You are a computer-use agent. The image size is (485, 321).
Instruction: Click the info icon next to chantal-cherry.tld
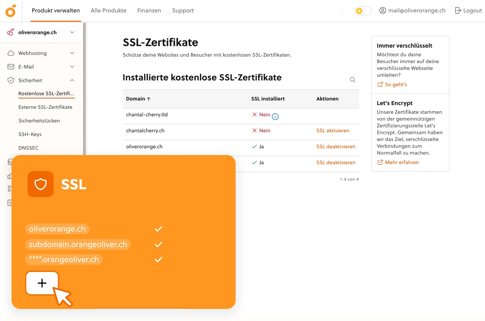(275, 117)
